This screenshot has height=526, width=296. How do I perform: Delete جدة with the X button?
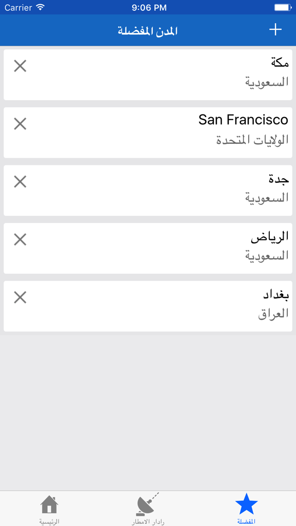[x=20, y=182]
